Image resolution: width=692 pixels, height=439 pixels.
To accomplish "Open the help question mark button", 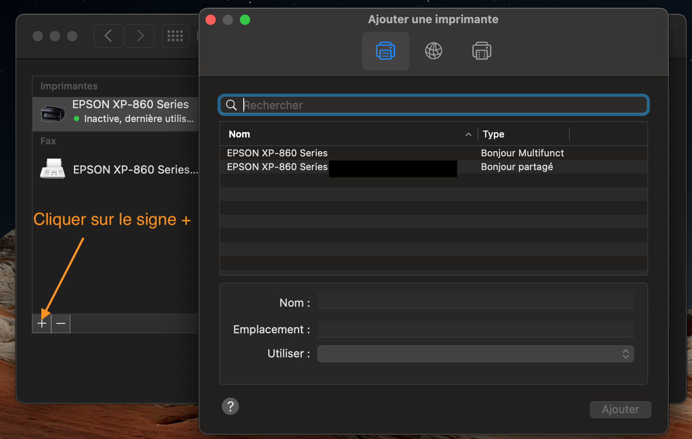I will (x=230, y=406).
